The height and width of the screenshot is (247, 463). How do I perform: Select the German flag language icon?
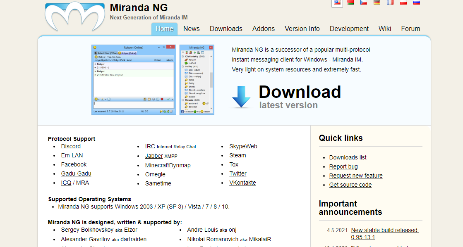click(x=377, y=2)
